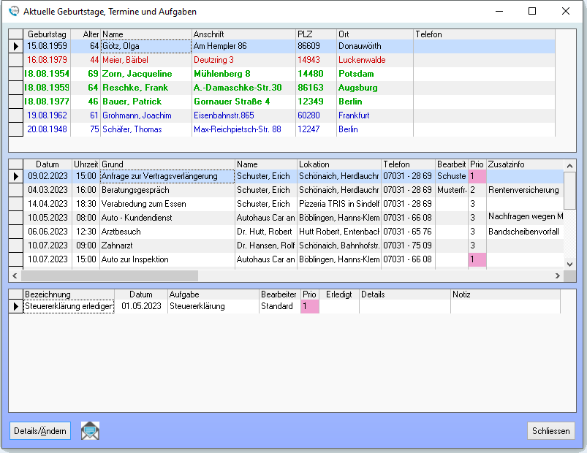Click the row selector for Steuererklärung erledigen

15,305
